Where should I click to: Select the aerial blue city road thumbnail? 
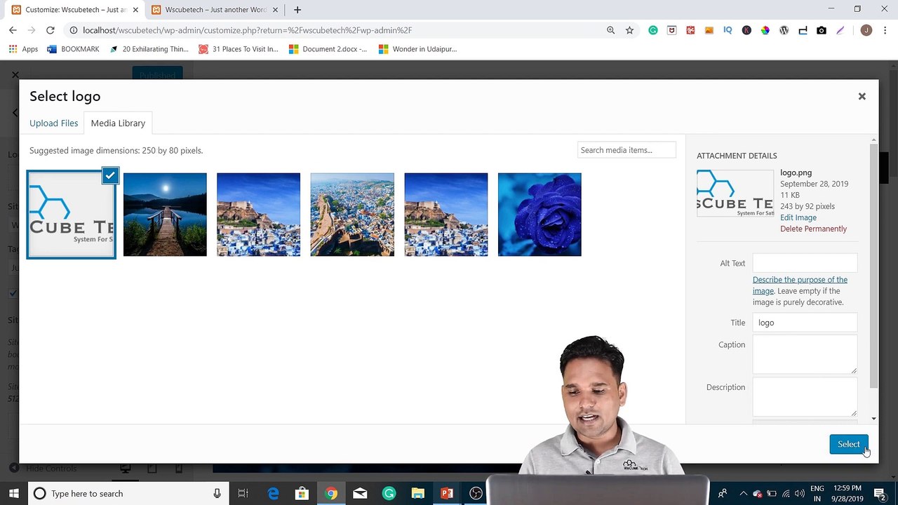pos(352,215)
